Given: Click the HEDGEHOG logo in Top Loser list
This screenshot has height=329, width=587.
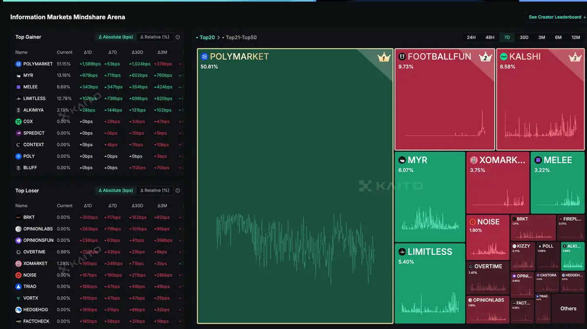Looking at the screenshot, I should click(x=18, y=310).
